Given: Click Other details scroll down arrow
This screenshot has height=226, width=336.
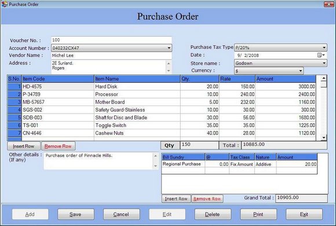Looking at the screenshot, I should tap(156, 166).
